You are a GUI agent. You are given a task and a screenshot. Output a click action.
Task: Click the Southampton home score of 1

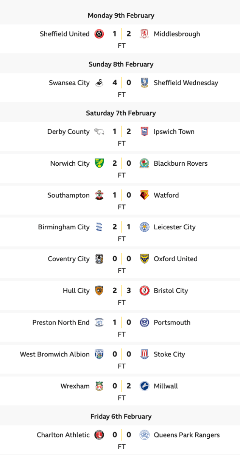115,195
